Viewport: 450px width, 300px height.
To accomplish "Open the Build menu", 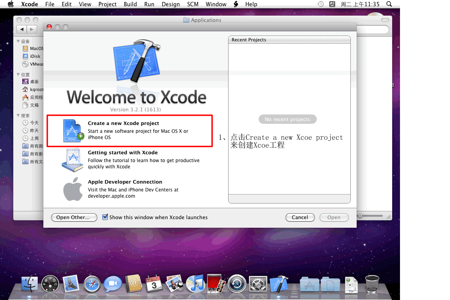I will pyautogui.click(x=130, y=4).
